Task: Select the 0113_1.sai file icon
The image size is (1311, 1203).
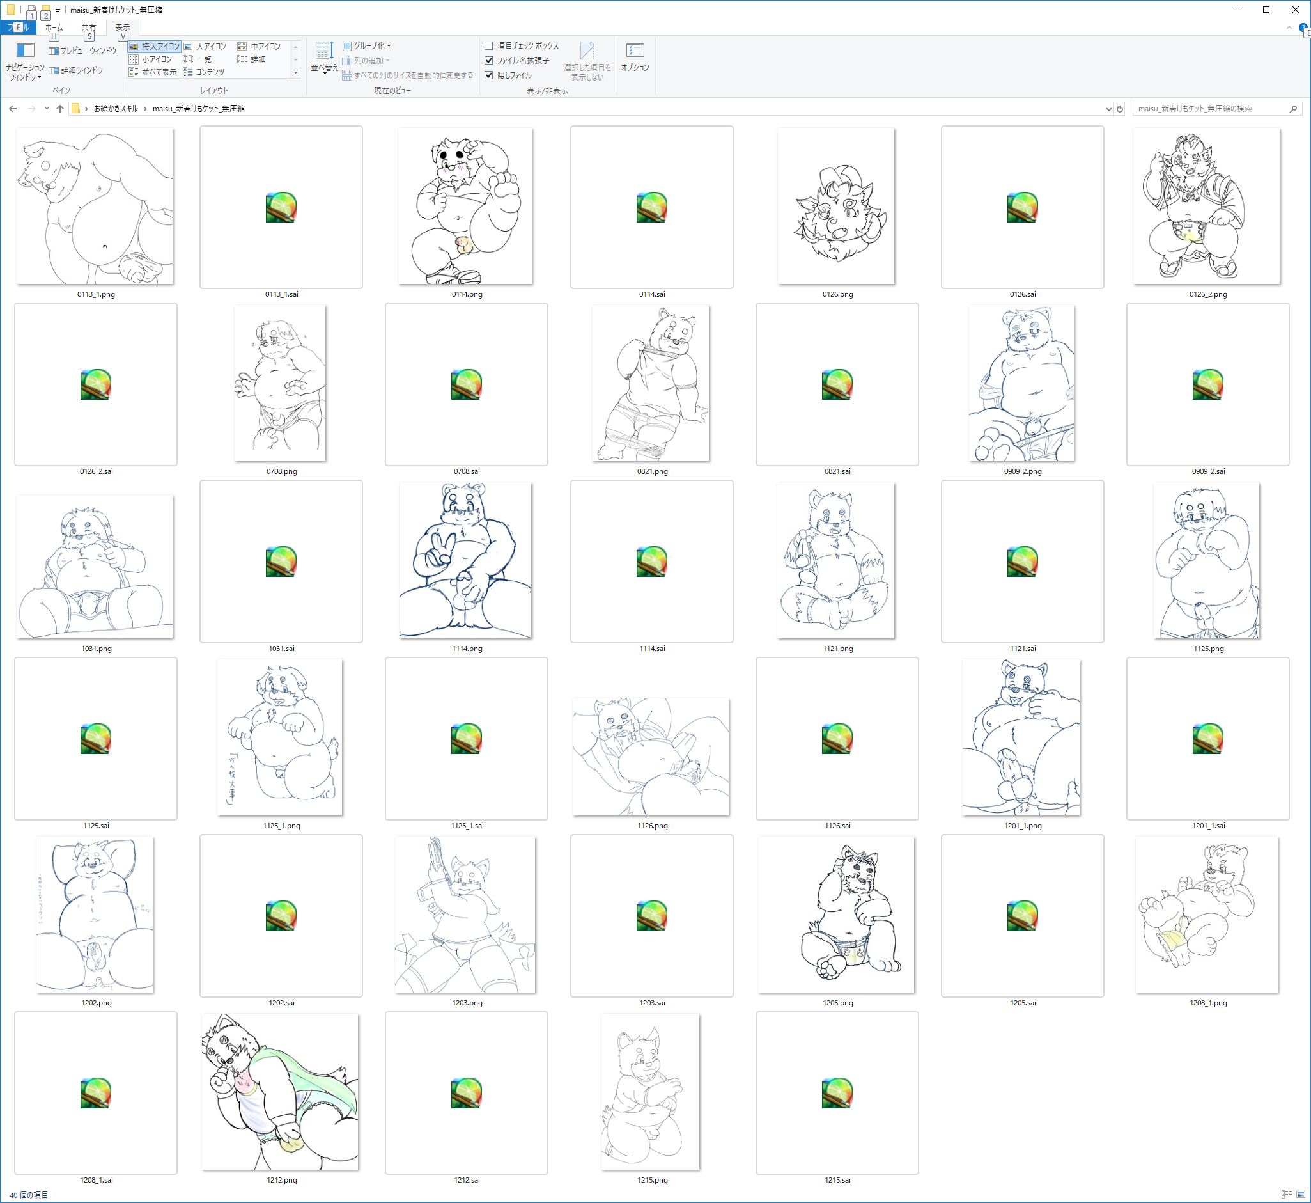Action: 281,207
